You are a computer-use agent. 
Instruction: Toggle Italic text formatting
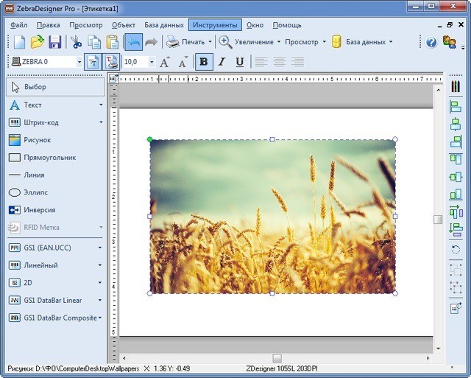coord(222,62)
